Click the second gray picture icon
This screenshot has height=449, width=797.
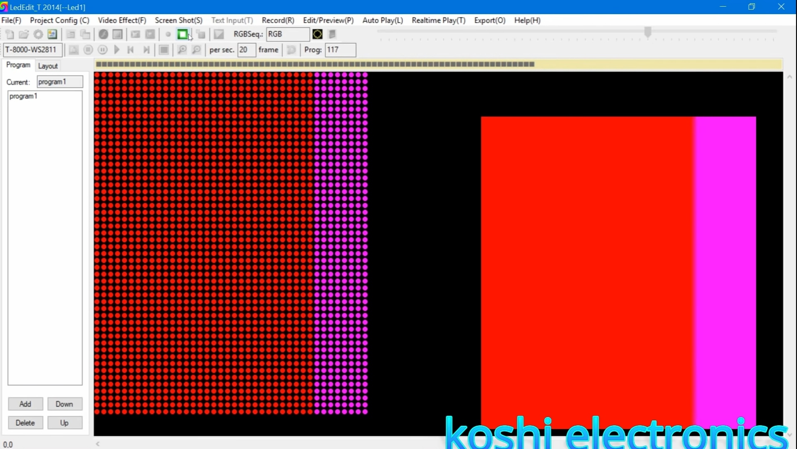coord(150,35)
